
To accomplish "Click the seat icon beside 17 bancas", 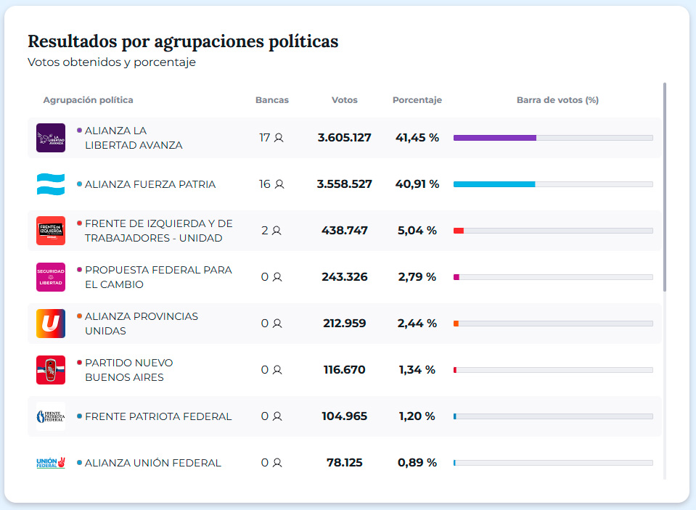I will tap(279, 138).
